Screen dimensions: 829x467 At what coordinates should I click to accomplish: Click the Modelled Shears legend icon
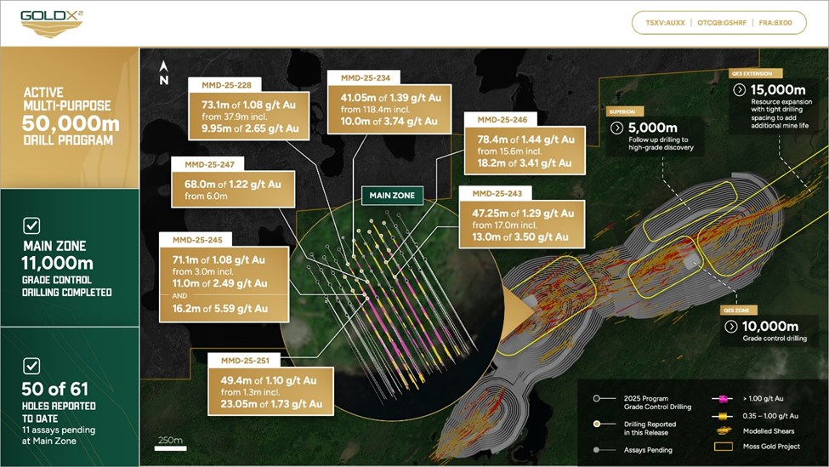pos(724,430)
